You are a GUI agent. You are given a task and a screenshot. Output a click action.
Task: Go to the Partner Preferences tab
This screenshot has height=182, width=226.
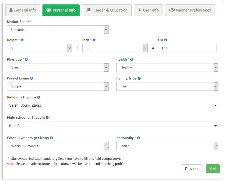190,10
